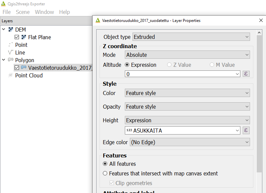
Task: Click the Flat Plane layer icon
Action: [x=24, y=37]
